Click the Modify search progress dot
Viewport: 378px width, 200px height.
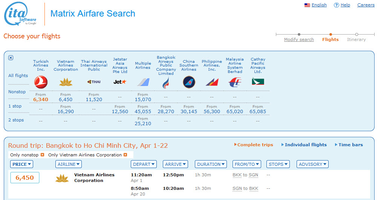[299, 34]
